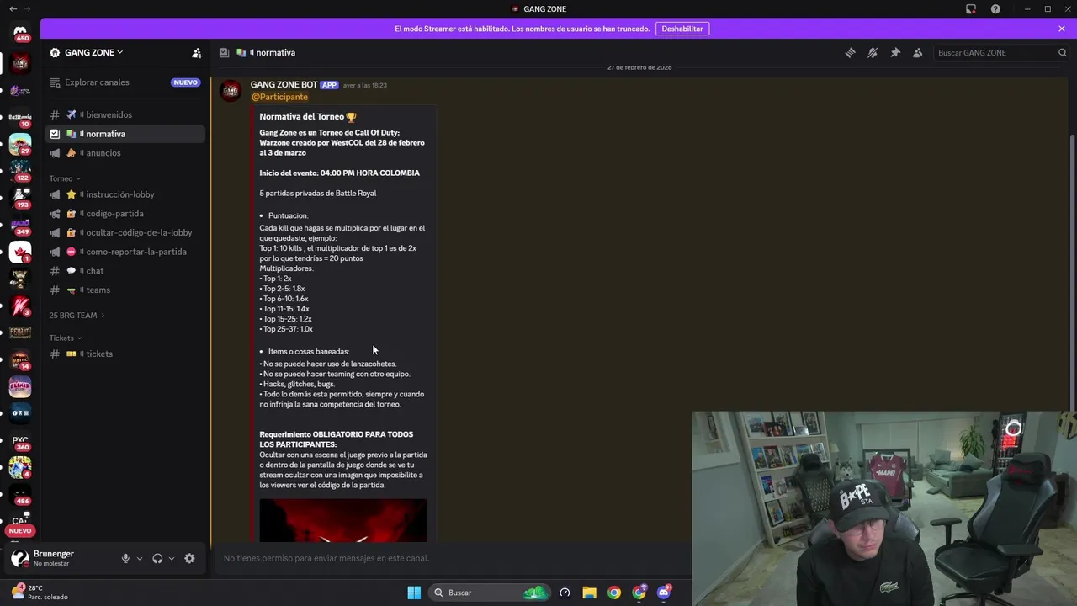Open direct messages with 650 badge
The height and width of the screenshot is (606, 1077).
pos(20,32)
